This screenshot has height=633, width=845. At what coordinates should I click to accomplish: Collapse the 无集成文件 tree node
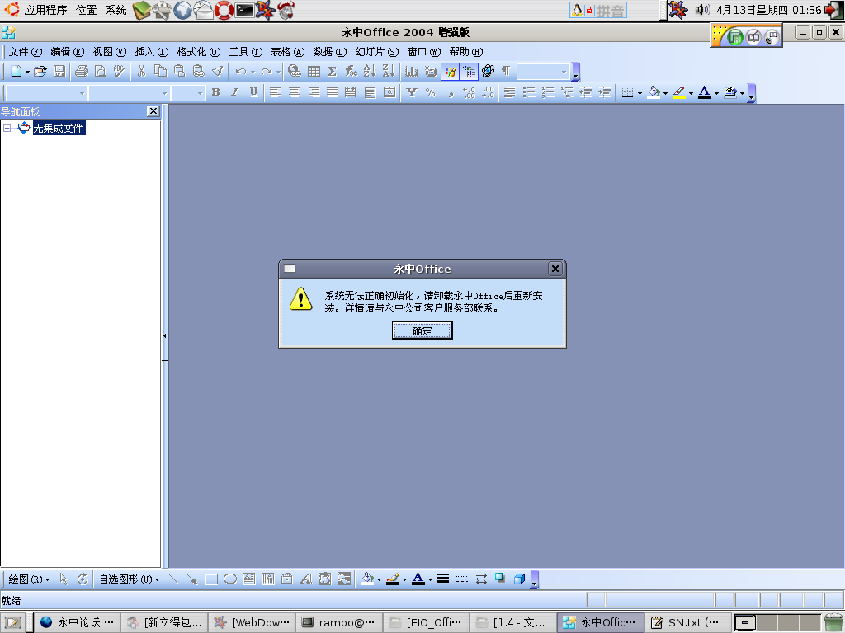(7, 128)
